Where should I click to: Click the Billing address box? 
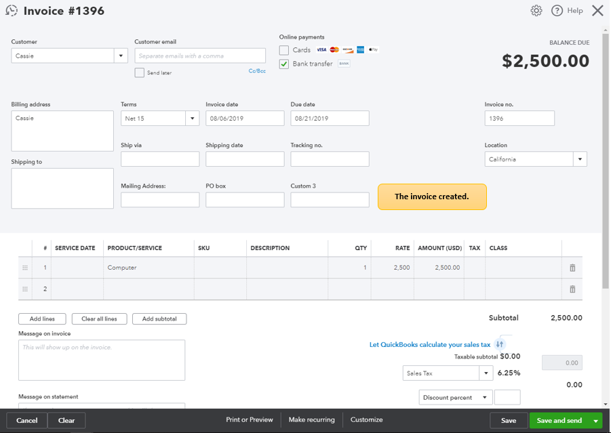[62, 131]
